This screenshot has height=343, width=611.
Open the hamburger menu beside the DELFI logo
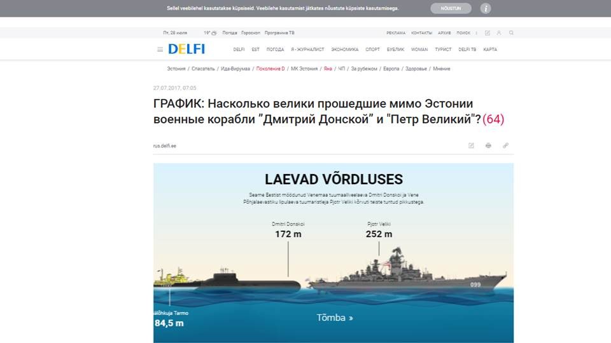tap(160, 50)
